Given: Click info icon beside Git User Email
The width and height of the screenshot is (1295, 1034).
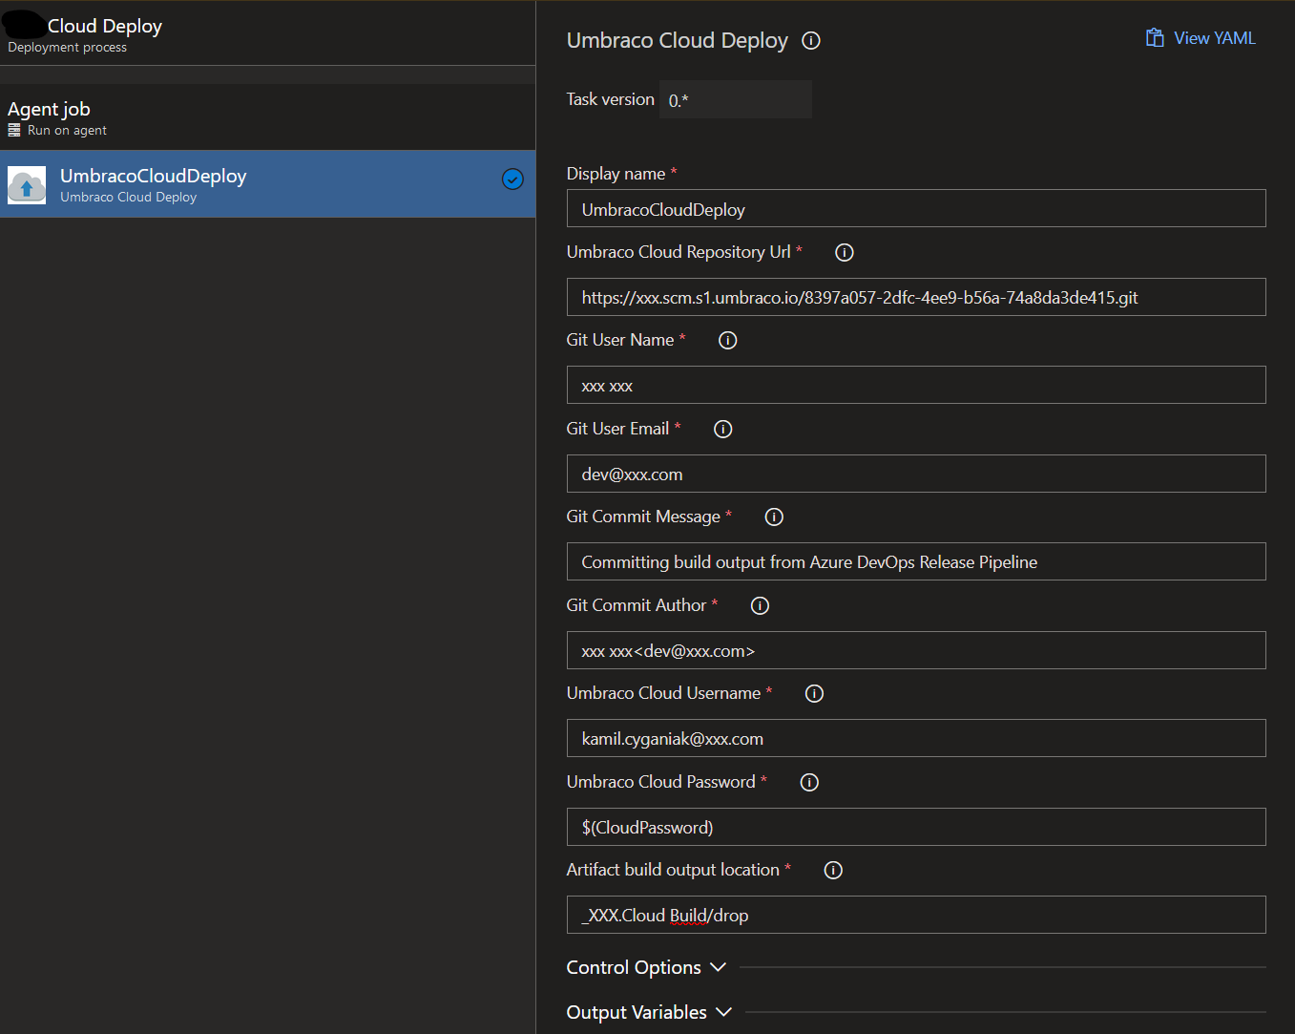Looking at the screenshot, I should [722, 429].
